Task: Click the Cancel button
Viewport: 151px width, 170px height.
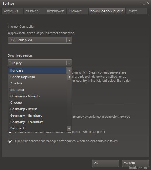Action: [135, 164]
